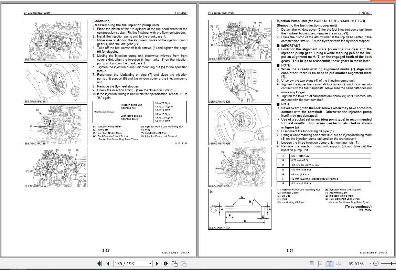Click the next view navigation arrow
The image size is (396, 270).
[x=183, y=263]
